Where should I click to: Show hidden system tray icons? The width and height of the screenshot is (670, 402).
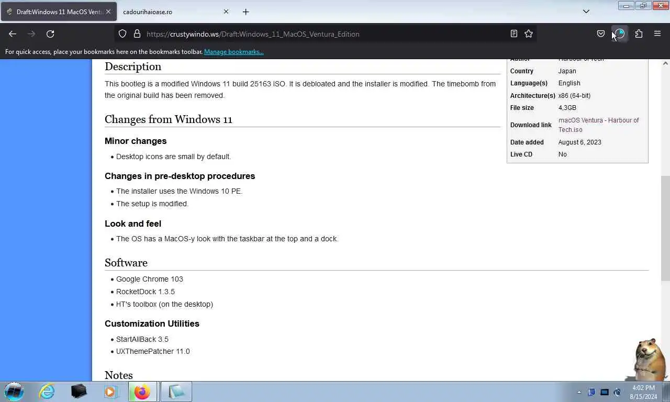[x=579, y=392]
